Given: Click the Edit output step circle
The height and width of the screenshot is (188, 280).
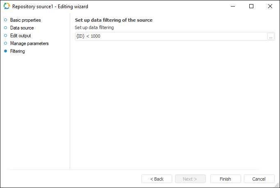Looking at the screenshot, I should [5, 36].
